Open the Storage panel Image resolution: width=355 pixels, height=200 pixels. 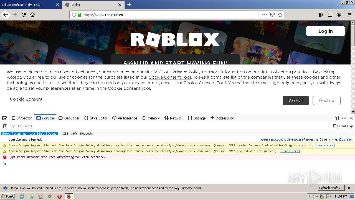[197, 118]
